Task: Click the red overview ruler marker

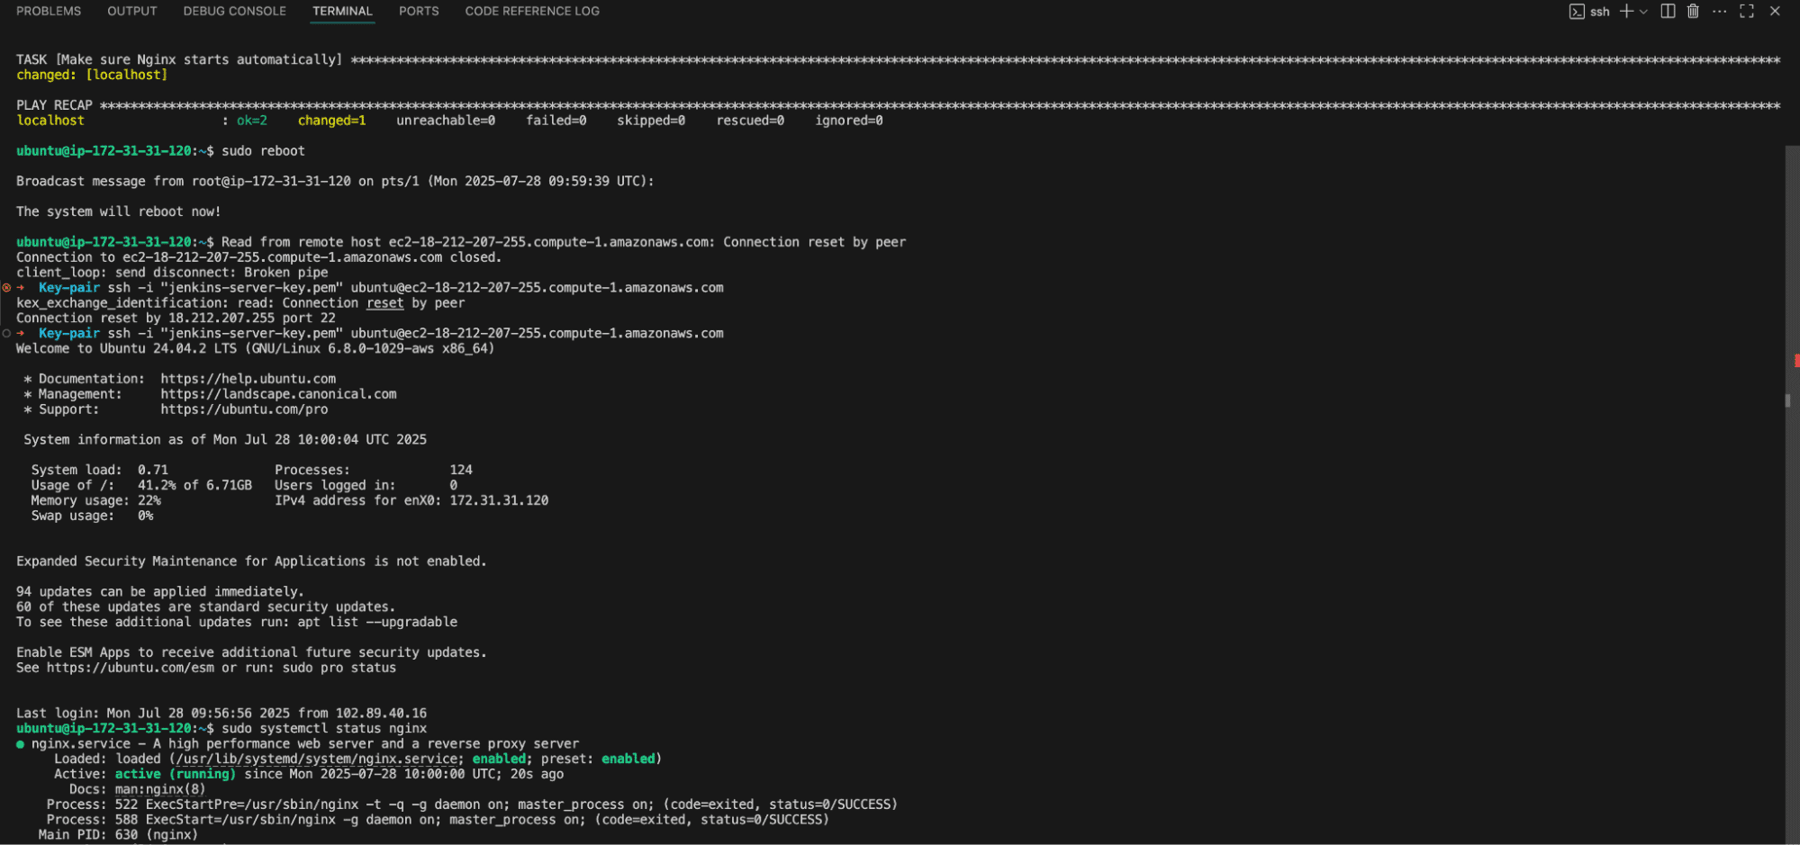Action: (x=1796, y=361)
